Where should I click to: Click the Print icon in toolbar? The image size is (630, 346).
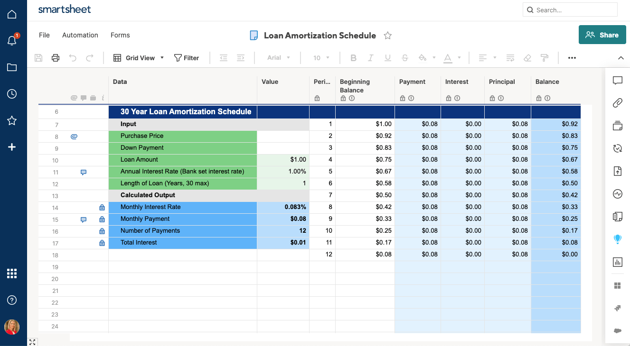pos(56,58)
